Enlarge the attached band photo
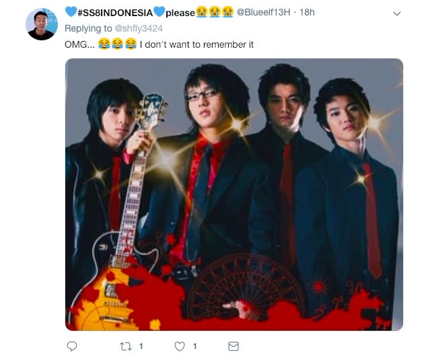Image resolution: width=426 pixels, height=355 pixels. pos(234,194)
